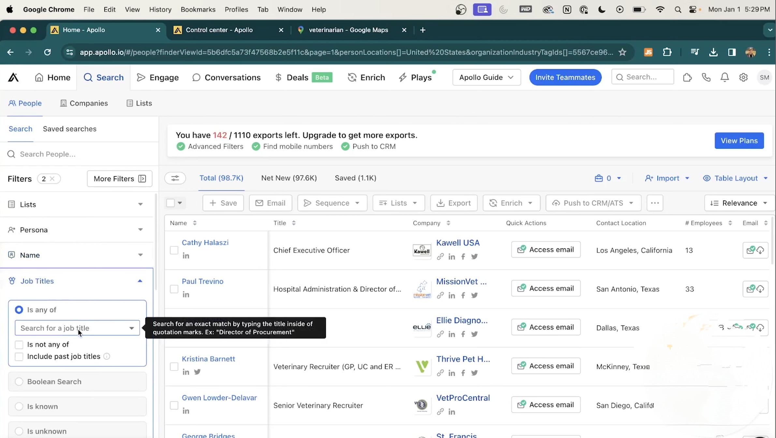Check the 'Is not any of' checkbox

pos(19,344)
